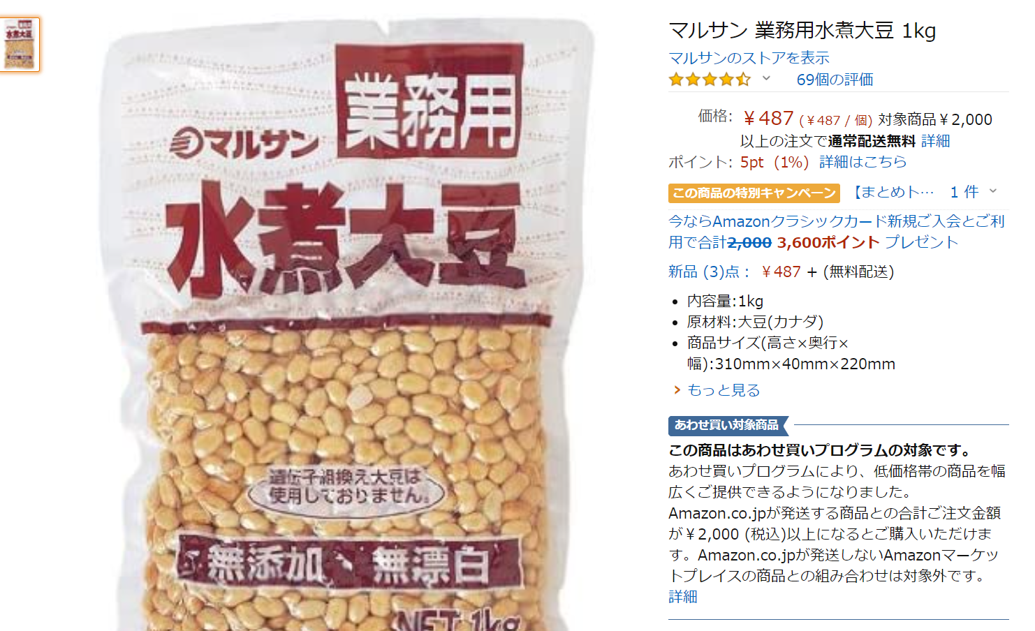
Task: Open the Amazonクラシックカード points offer link
Action: coord(837,232)
